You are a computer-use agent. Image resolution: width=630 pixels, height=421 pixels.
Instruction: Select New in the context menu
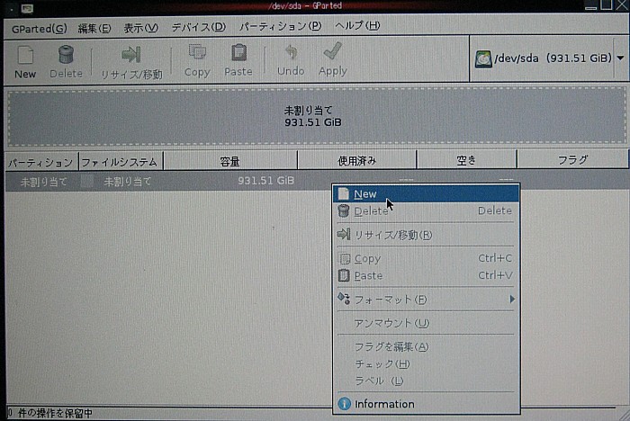[x=365, y=193]
